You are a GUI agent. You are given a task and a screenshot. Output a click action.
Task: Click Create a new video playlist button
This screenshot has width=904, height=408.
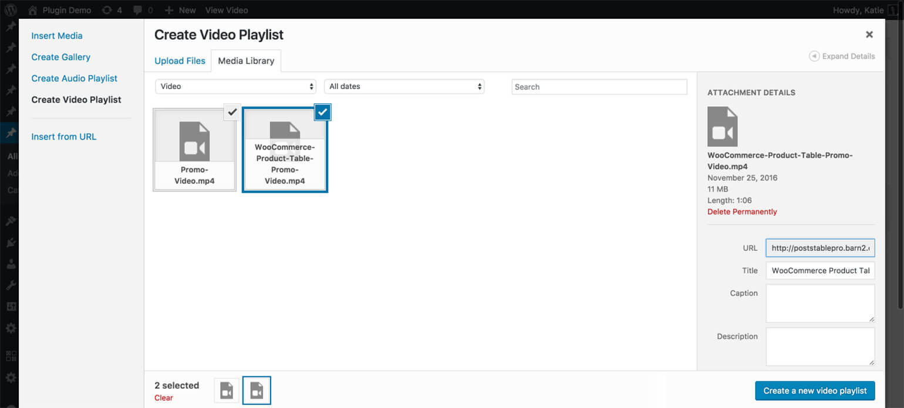coord(815,390)
